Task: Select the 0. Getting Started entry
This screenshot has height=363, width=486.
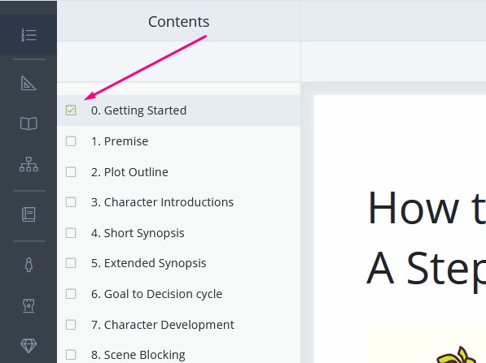Action: coord(139,110)
